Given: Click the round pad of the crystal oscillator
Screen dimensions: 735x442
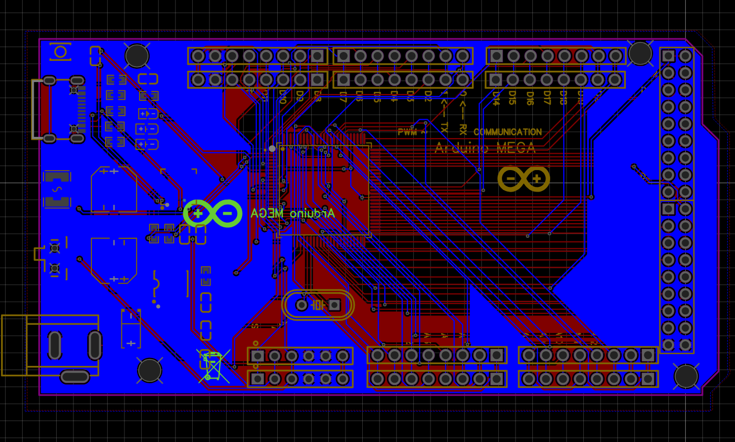Looking at the screenshot, I should tap(302, 305).
